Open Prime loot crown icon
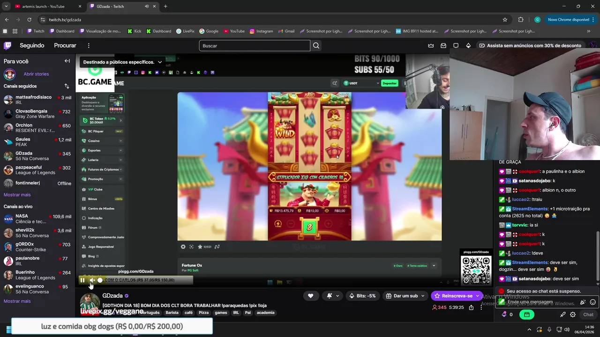Viewport: 600px width, 337px height. [431, 45]
